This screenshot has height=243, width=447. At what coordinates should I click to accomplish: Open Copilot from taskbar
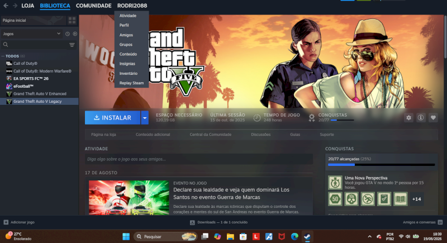click(217, 236)
